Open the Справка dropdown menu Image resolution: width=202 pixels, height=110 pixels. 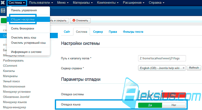156,3
